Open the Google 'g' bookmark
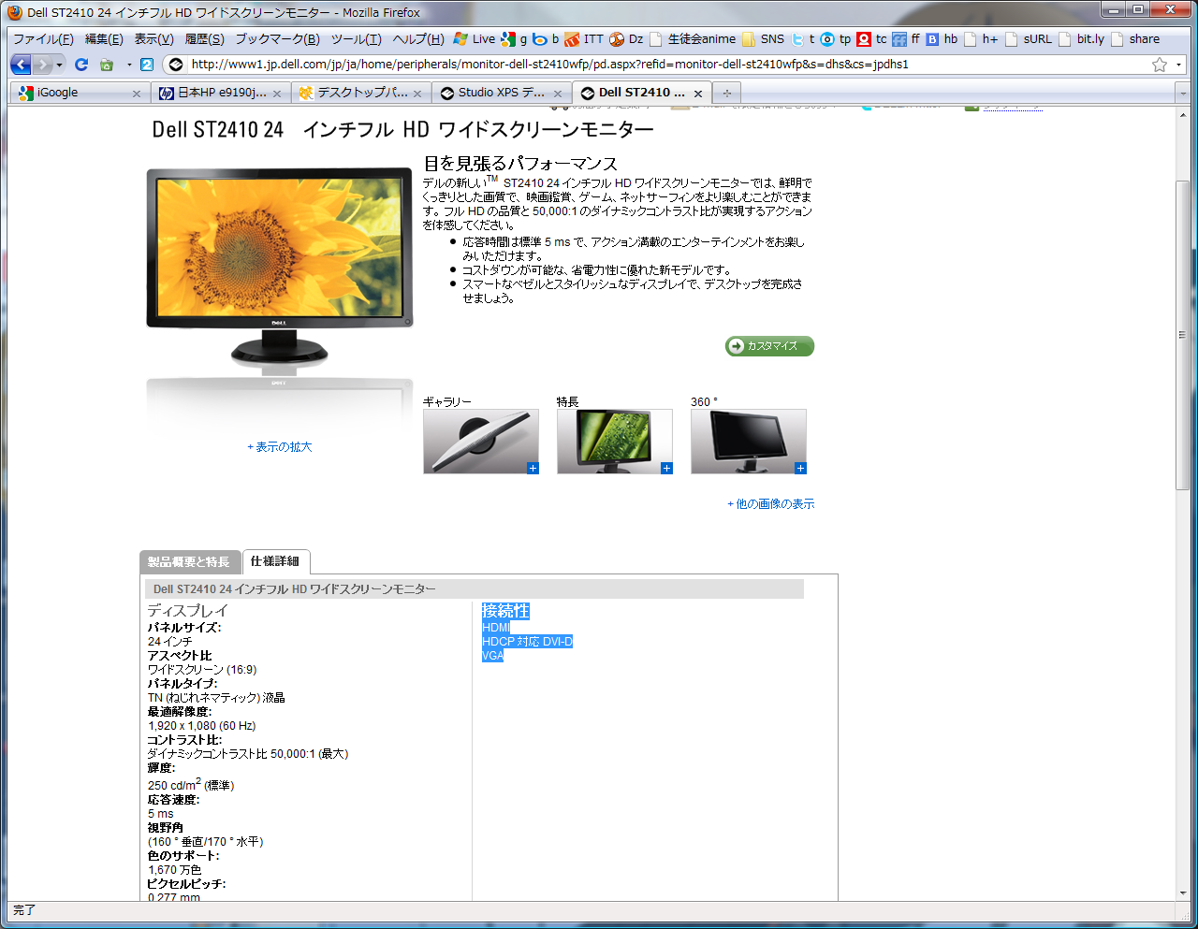 (514, 39)
